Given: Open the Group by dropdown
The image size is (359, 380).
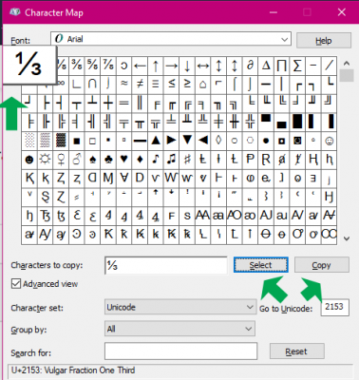Looking at the screenshot, I should coord(179,329).
